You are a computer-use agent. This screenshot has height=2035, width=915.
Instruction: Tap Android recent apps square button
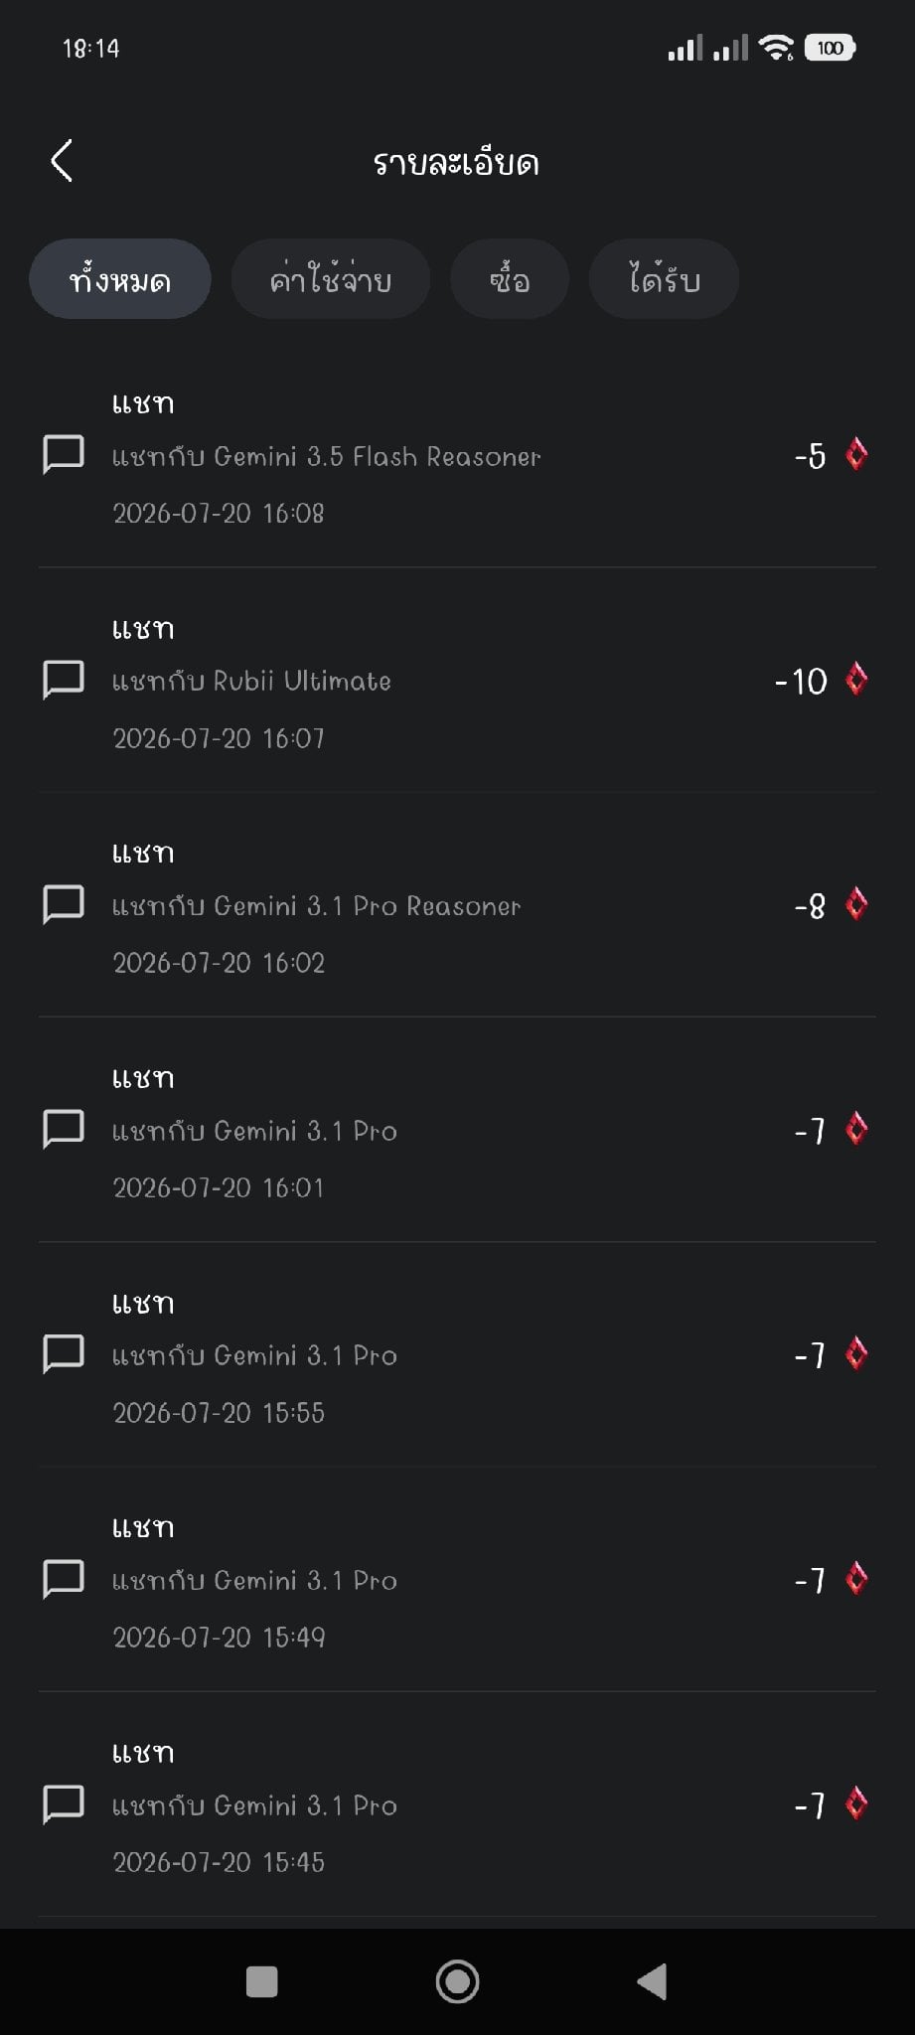pos(261,1981)
